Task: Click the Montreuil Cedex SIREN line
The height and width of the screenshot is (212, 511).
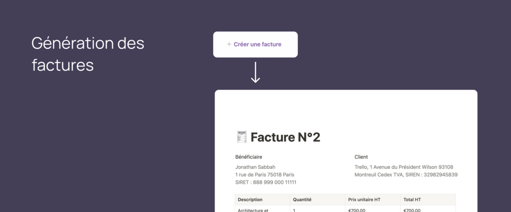Action: tap(406, 175)
